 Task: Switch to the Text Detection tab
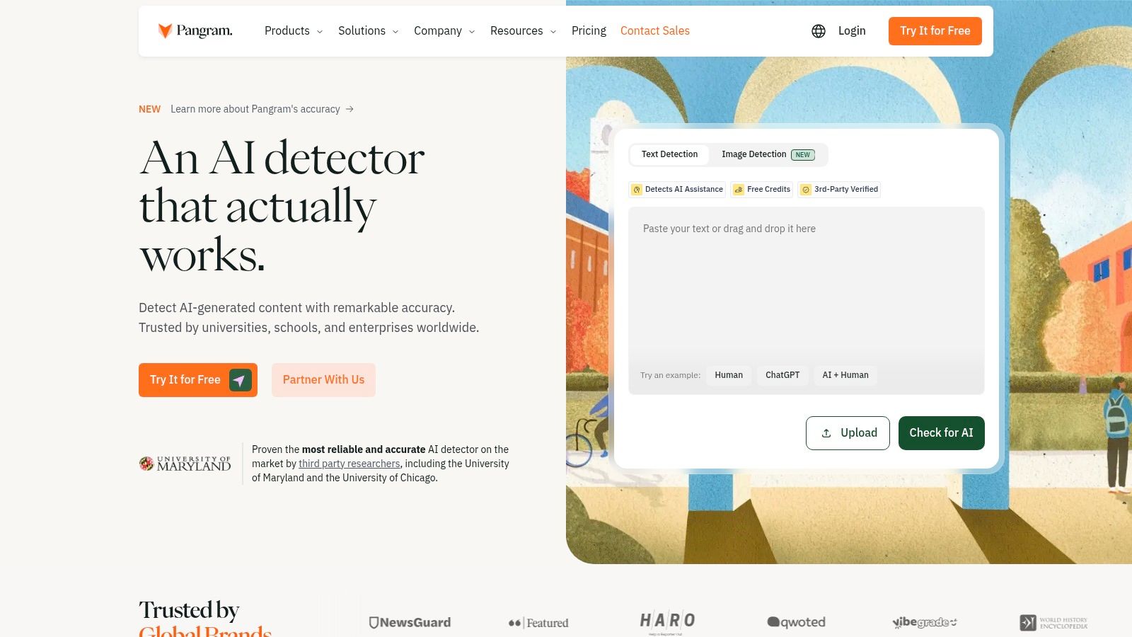[669, 154]
